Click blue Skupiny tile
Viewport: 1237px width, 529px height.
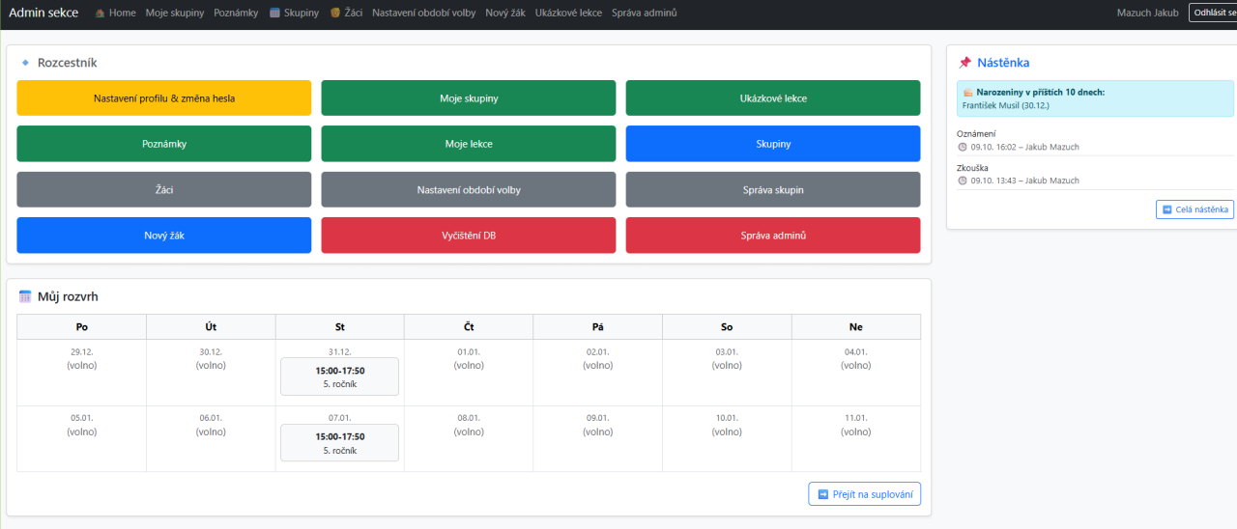[x=773, y=144]
